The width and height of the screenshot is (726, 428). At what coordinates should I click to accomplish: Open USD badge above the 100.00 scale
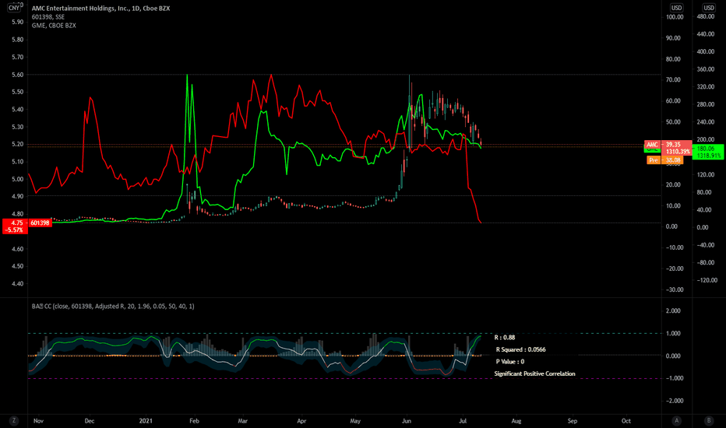point(676,8)
